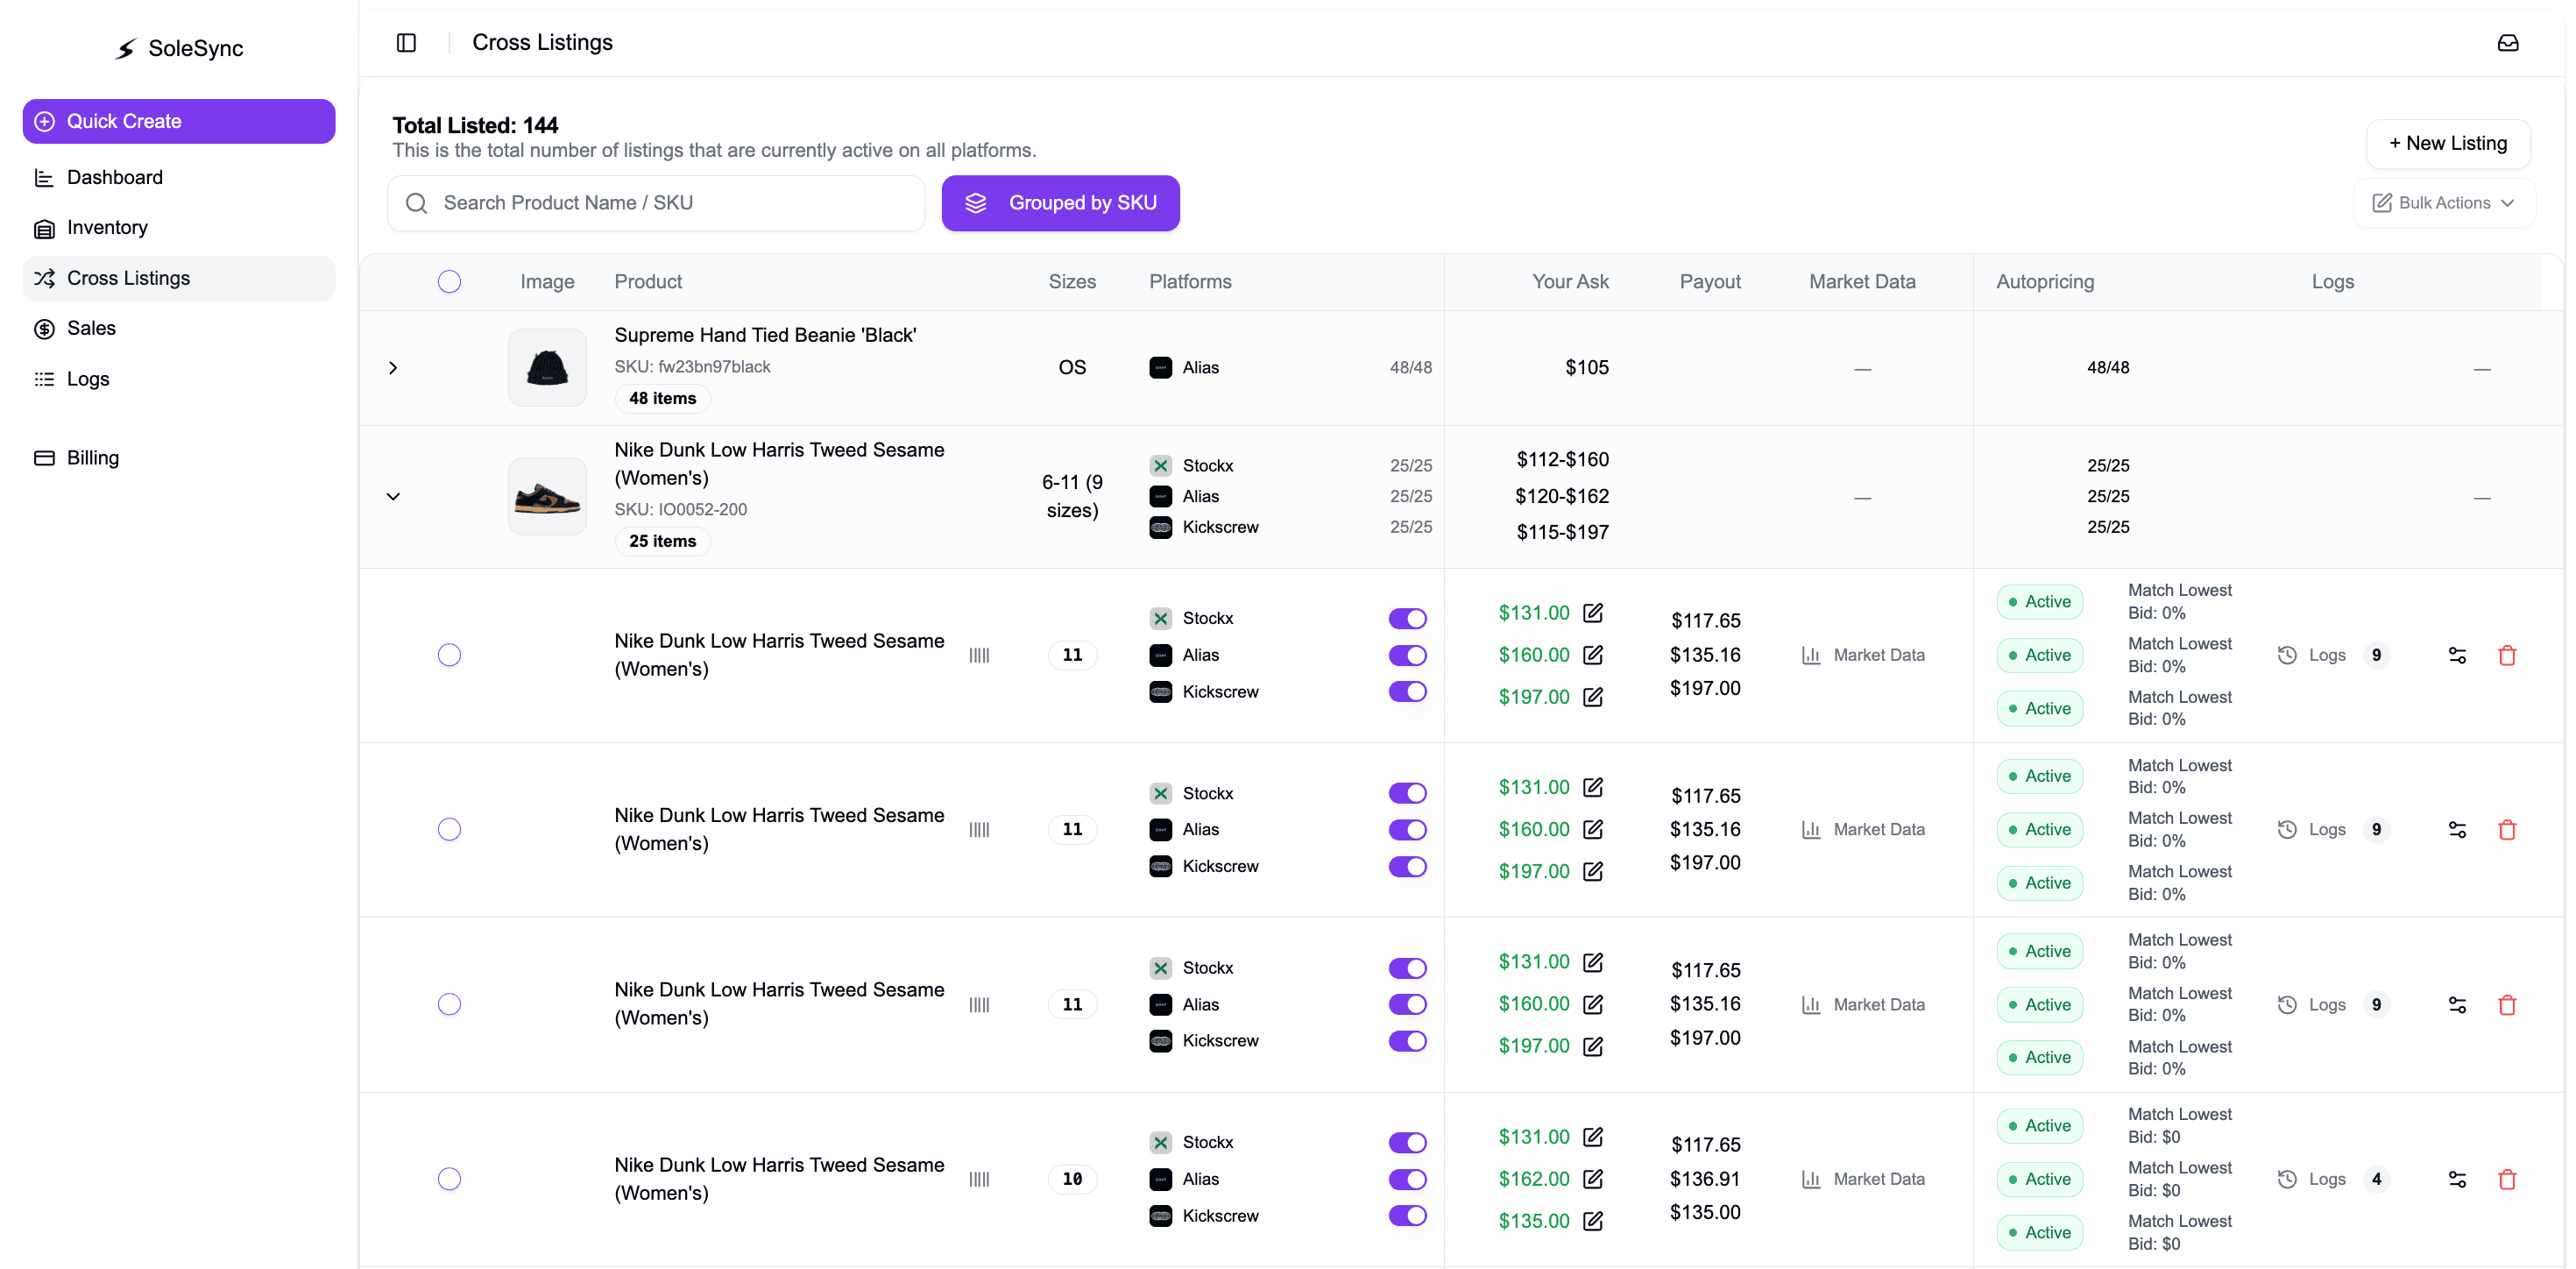Open the inbox icon in header
The height and width of the screenshot is (1269, 2576).
coord(2508,43)
